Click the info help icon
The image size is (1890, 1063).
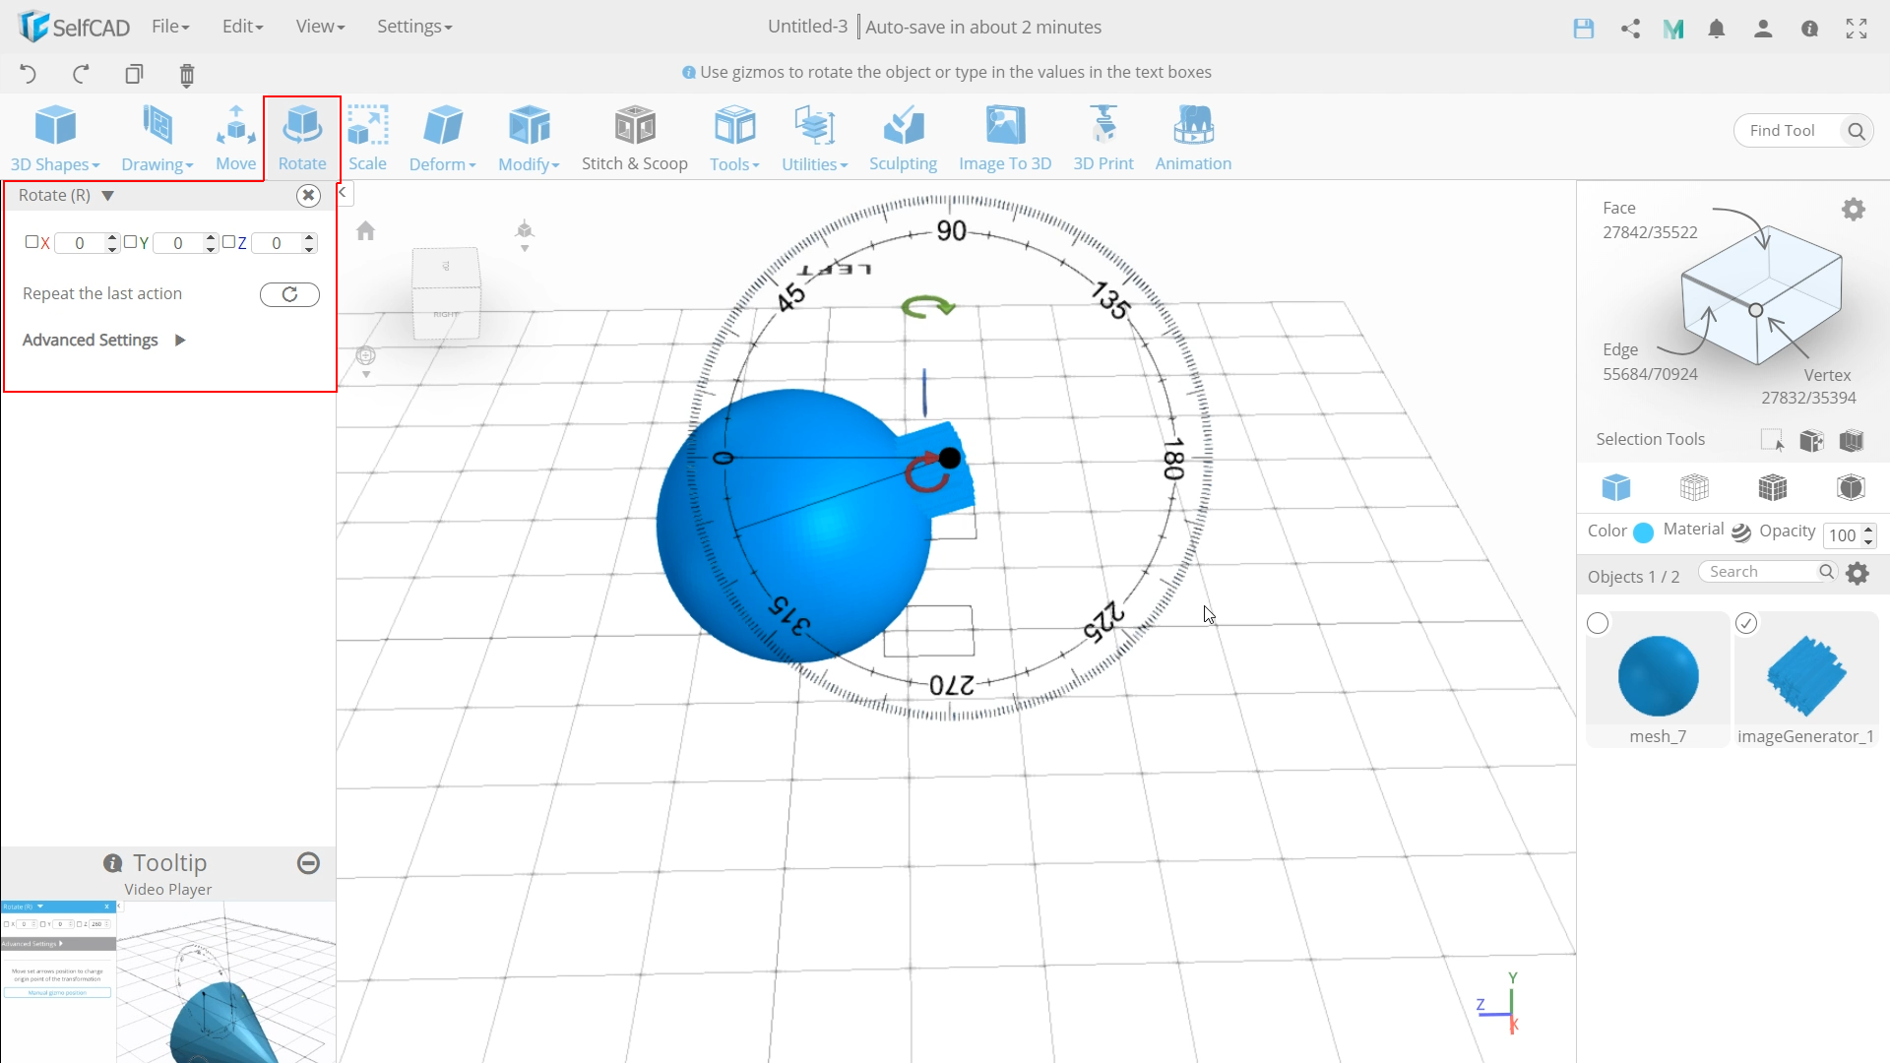click(x=1809, y=29)
